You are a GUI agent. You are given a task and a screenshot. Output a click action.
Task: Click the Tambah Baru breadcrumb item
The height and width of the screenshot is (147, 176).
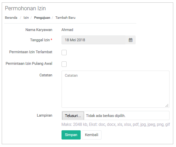65,18
